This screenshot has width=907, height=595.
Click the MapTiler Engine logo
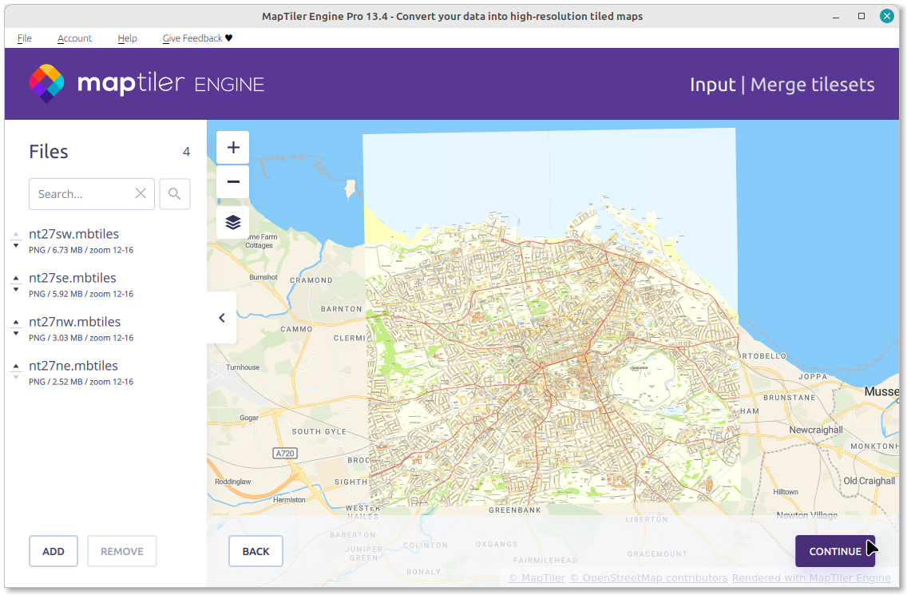tap(147, 84)
